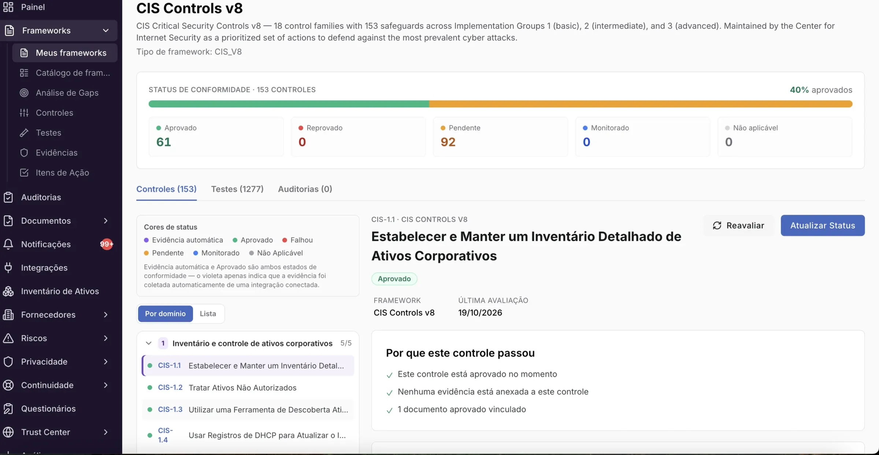Screen dimensions: 879x455
Task: Click the Pendente 92 status card
Action: (500, 137)
